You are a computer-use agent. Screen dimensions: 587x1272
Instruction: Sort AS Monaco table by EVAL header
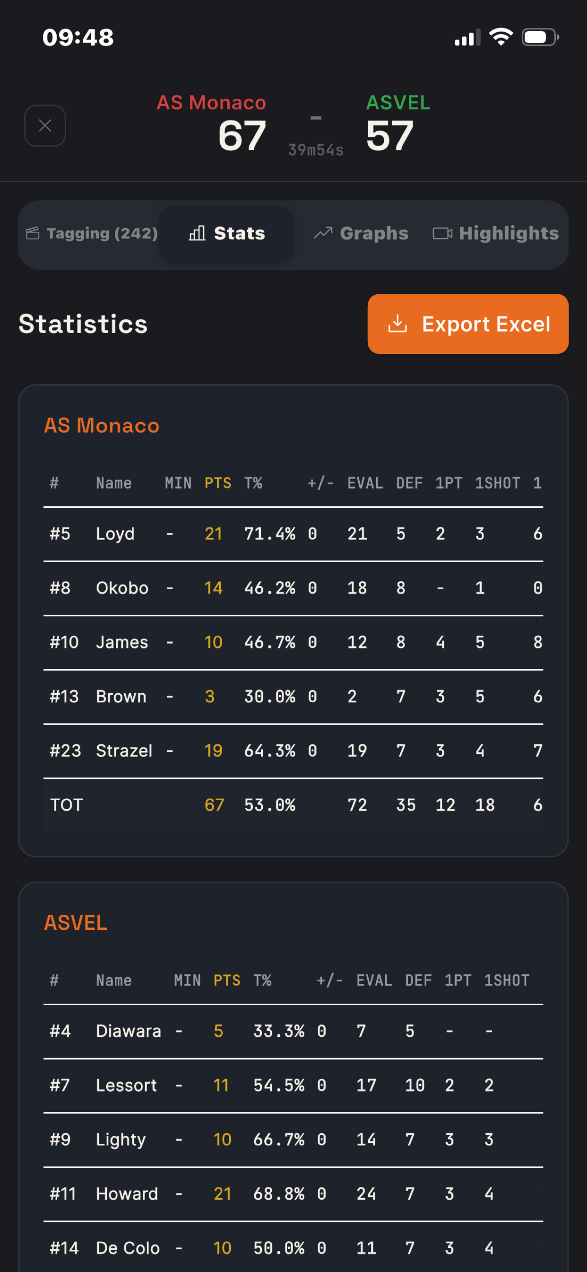(365, 483)
